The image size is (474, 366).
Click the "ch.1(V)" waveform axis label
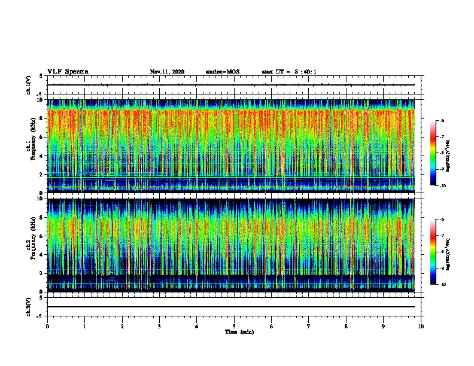coord(29,85)
